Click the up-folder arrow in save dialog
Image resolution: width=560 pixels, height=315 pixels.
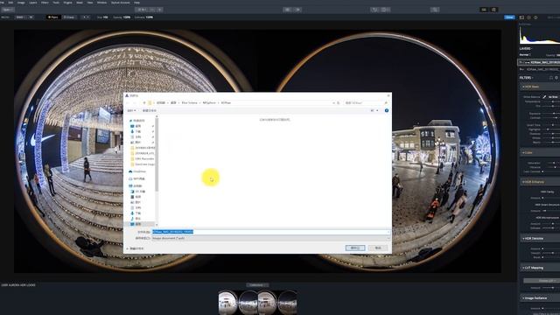(x=144, y=103)
